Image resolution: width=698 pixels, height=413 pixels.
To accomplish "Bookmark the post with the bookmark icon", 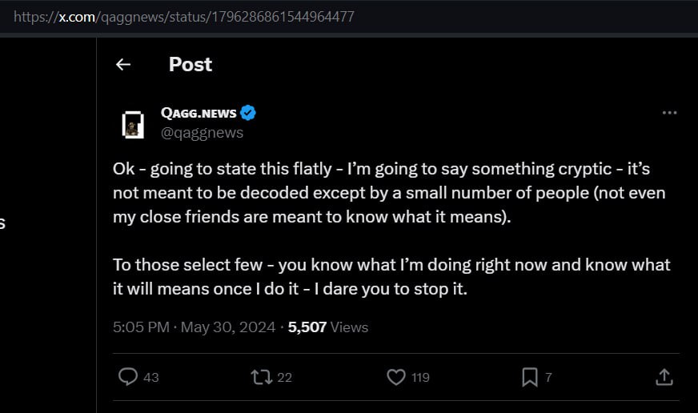I will coord(530,377).
